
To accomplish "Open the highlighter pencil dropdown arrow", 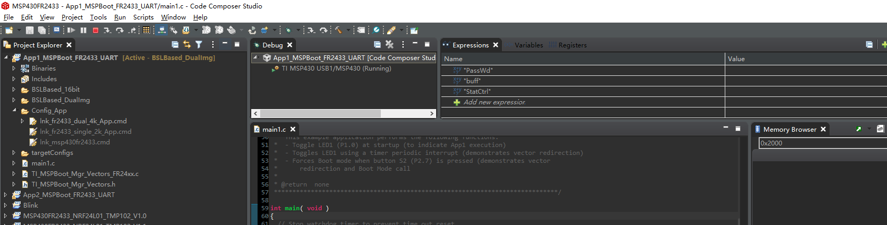I will point(401,30).
